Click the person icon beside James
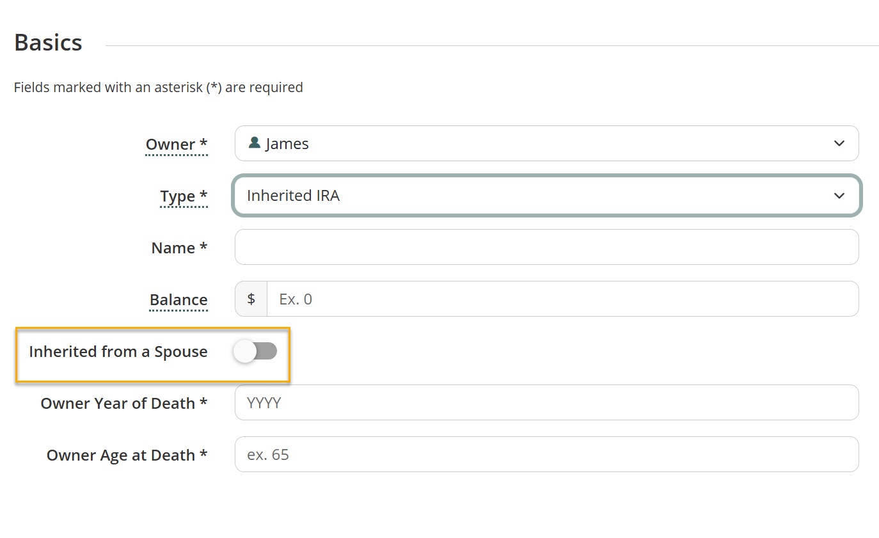The image size is (879, 538). 254,143
